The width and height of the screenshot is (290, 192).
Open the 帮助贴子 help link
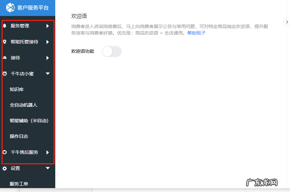click(196, 33)
